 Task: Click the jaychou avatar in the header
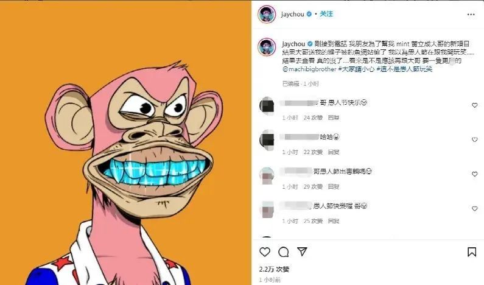coord(267,14)
